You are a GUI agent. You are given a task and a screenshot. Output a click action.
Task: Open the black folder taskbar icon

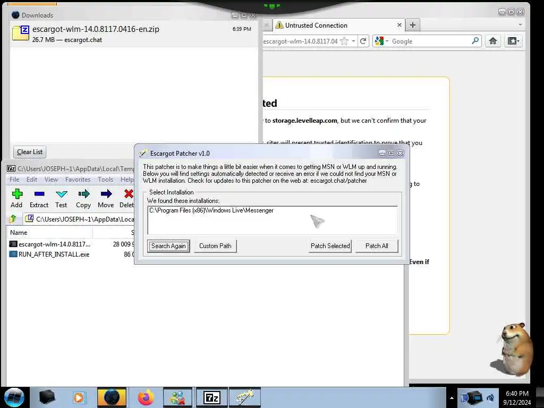[x=47, y=397]
